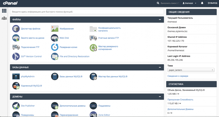Screen dimensions: 219x117
Task: Click the СТАТИСТИКА panel header
Action: (191, 84)
